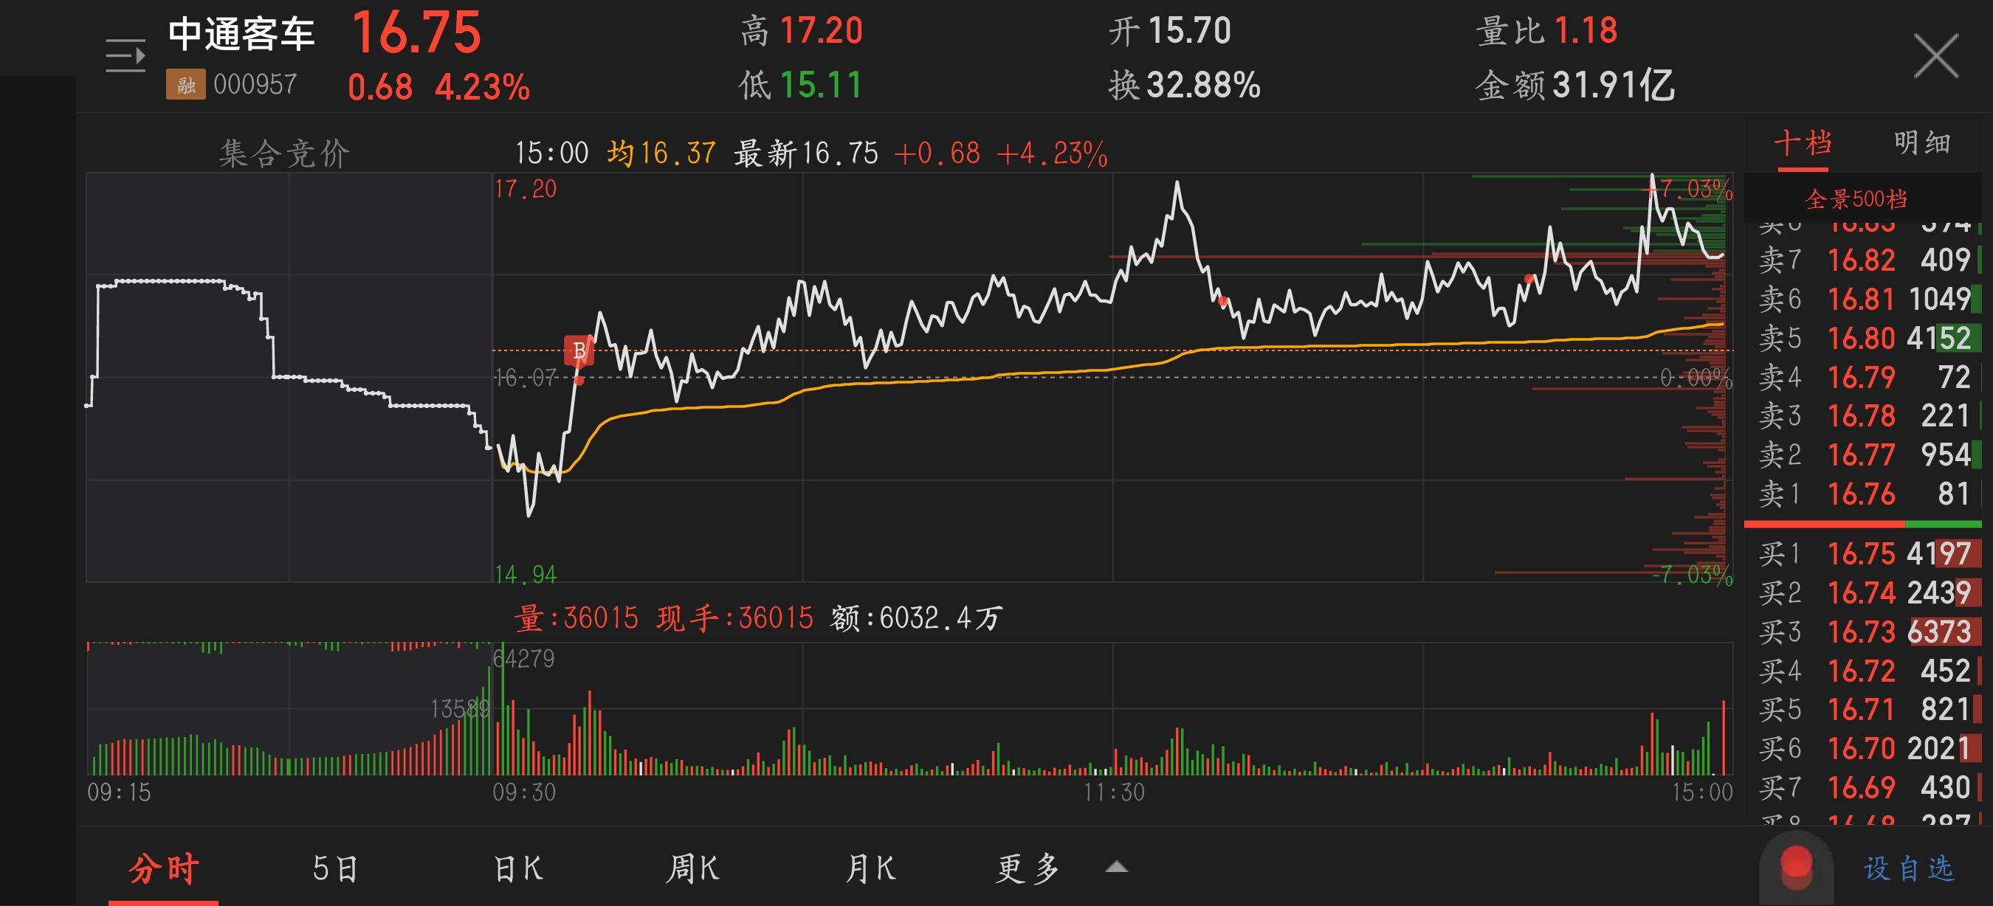
Task: Tap the margin trading 融 badge
Action: (x=186, y=84)
